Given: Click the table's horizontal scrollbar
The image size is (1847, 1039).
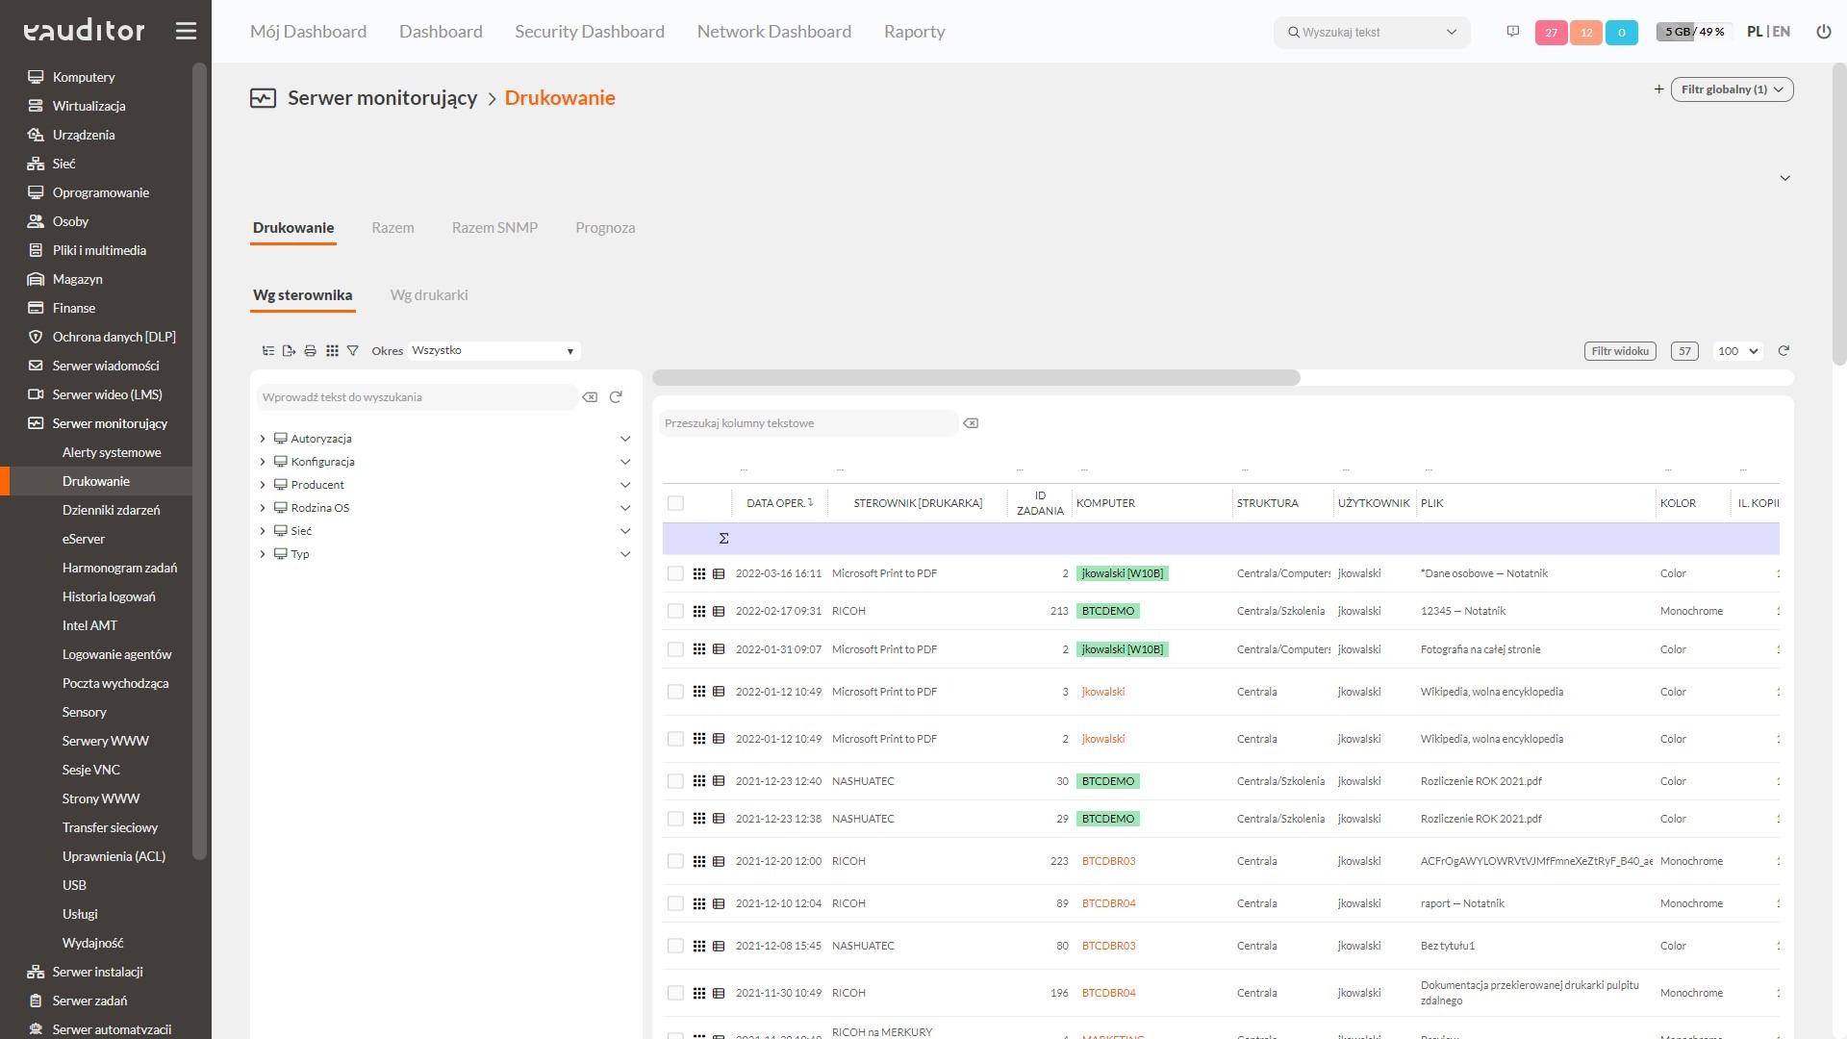Looking at the screenshot, I should (975, 378).
